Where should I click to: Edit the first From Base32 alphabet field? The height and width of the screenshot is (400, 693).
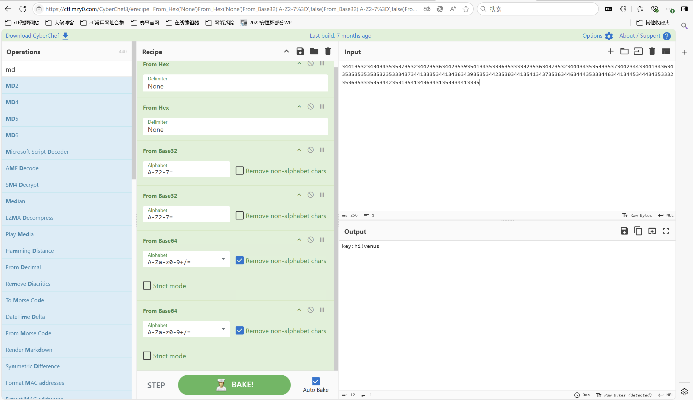[x=186, y=169]
